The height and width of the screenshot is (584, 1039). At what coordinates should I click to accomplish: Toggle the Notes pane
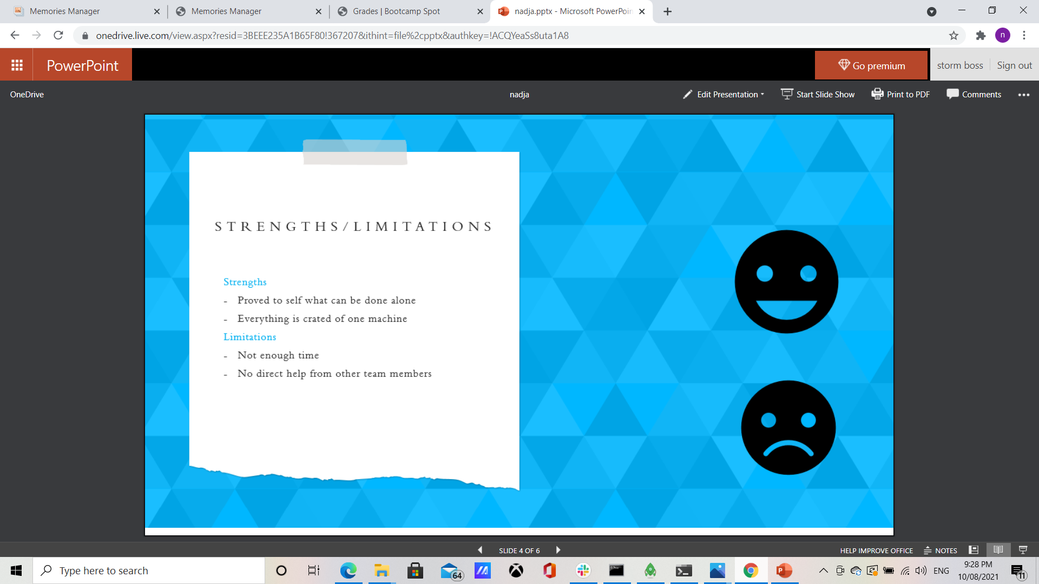[x=941, y=550]
